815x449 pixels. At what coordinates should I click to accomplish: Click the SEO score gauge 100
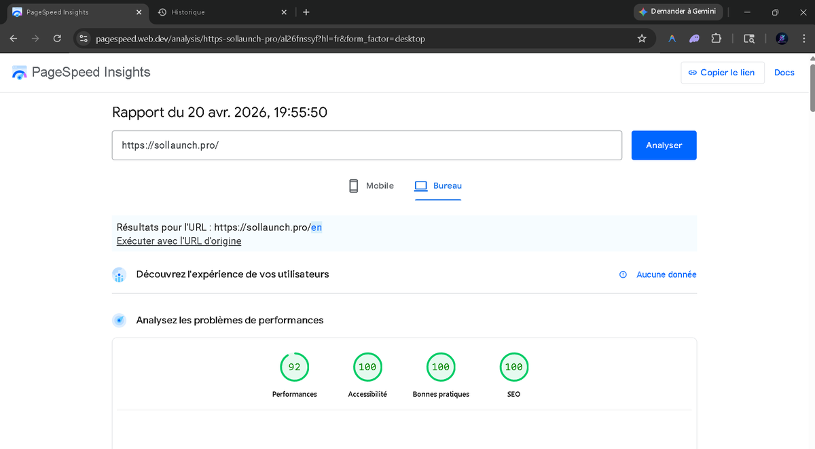click(x=514, y=367)
